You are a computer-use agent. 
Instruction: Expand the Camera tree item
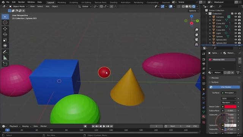[x=210, y=17]
